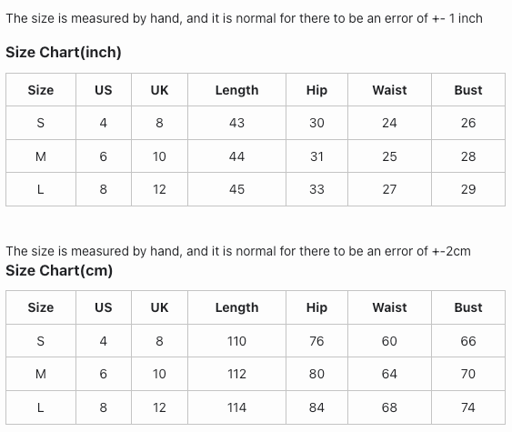The image size is (512, 432).
Task: Click Bust value 26 for size S
Action: 468,123
